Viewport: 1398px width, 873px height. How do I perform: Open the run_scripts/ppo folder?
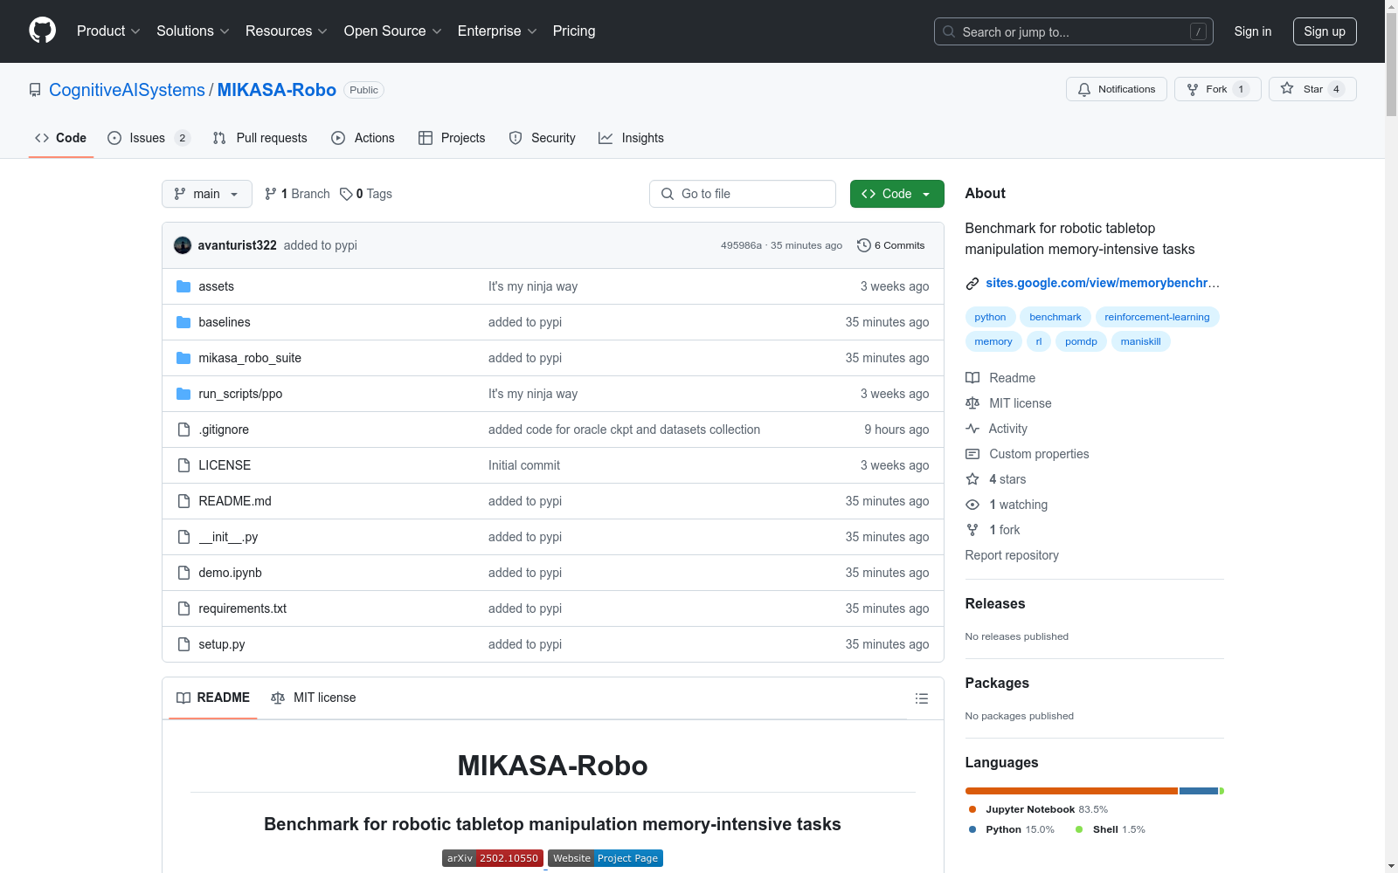point(240,394)
